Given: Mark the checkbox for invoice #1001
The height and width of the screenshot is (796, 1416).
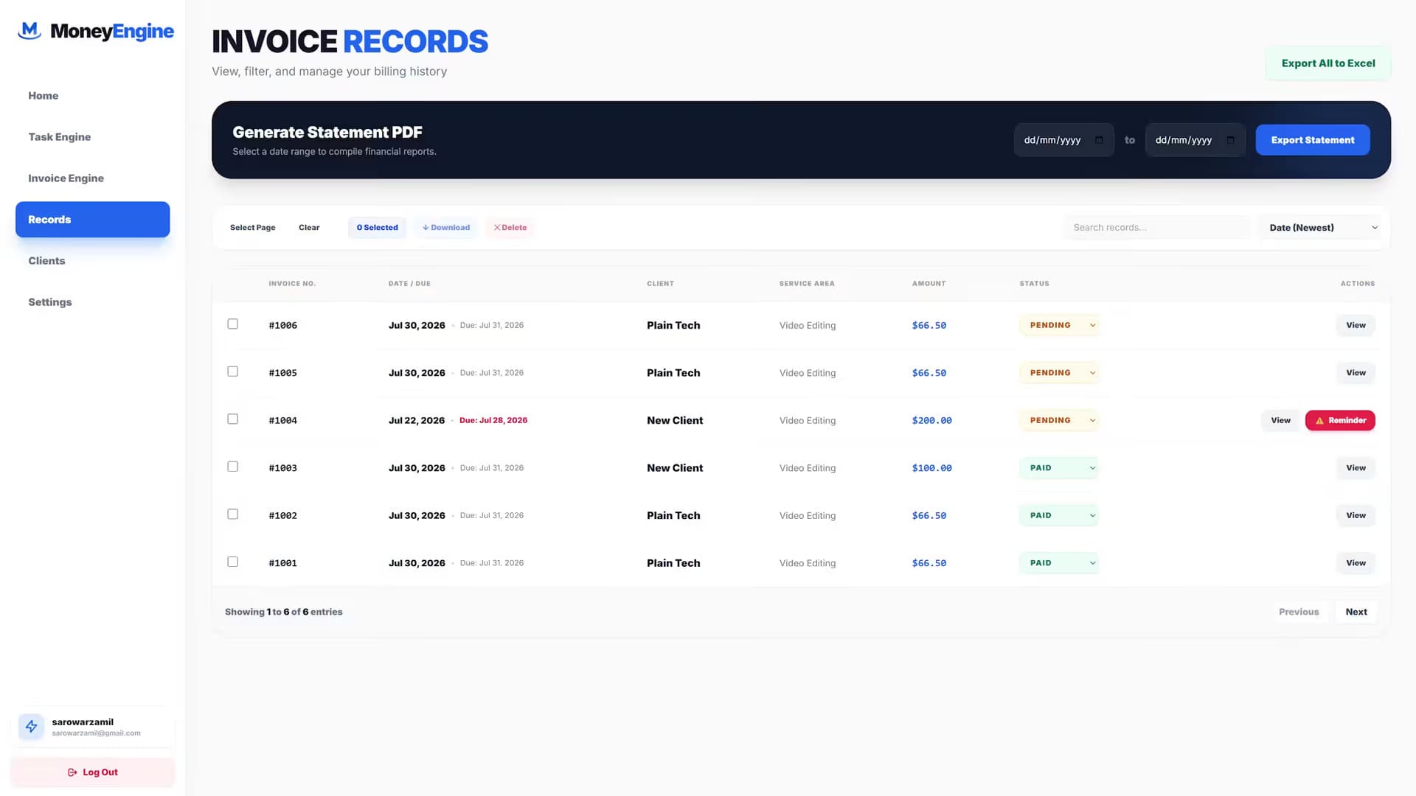Looking at the screenshot, I should (x=232, y=562).
